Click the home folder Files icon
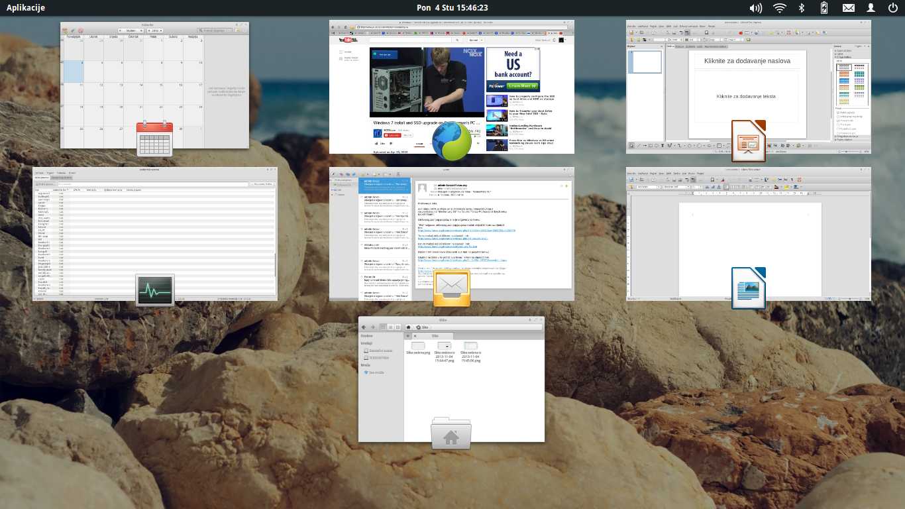905x509 pixels. pos(451,433)
